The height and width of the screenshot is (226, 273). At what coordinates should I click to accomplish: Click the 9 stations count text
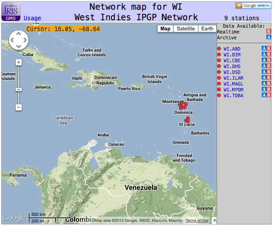pyautogui.click(x=242, y=18)
